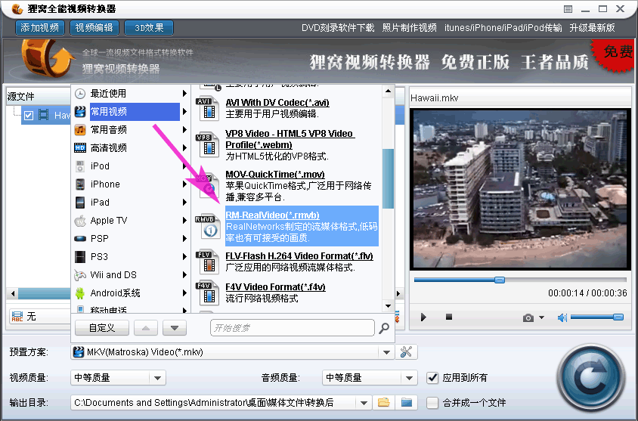The height and width of the screenshot is (421, 638).
Task: Select VP8 Video HTML5 webm profile
Action: [x=290, y=139]
